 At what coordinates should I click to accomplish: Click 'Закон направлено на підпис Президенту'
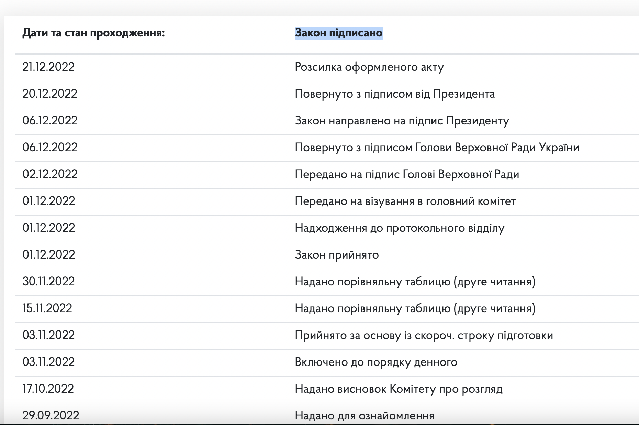(402, 121)
